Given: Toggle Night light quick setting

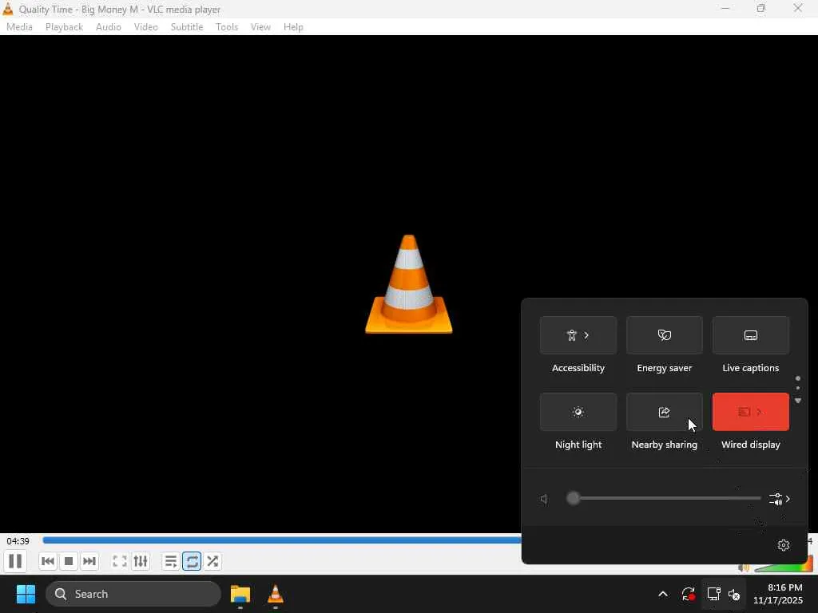Looking at the screenshot, I should click(x=578, y=412).
